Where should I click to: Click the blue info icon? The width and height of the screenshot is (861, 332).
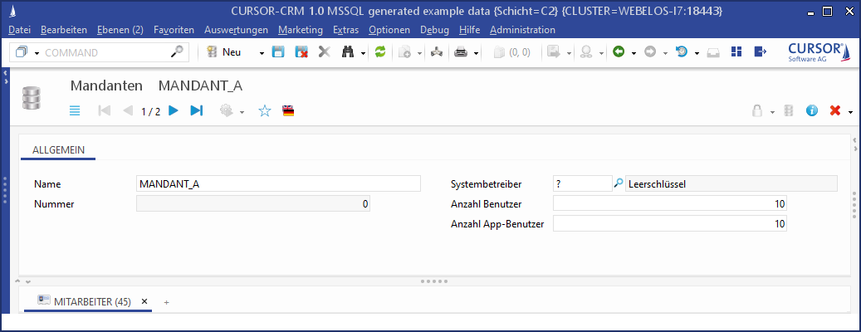tap(812, 110)
